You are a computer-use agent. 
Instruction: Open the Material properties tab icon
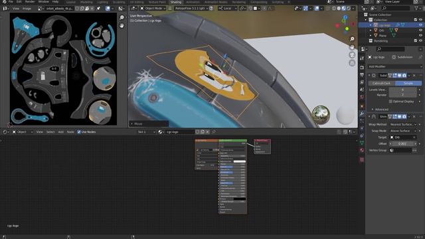362,150
